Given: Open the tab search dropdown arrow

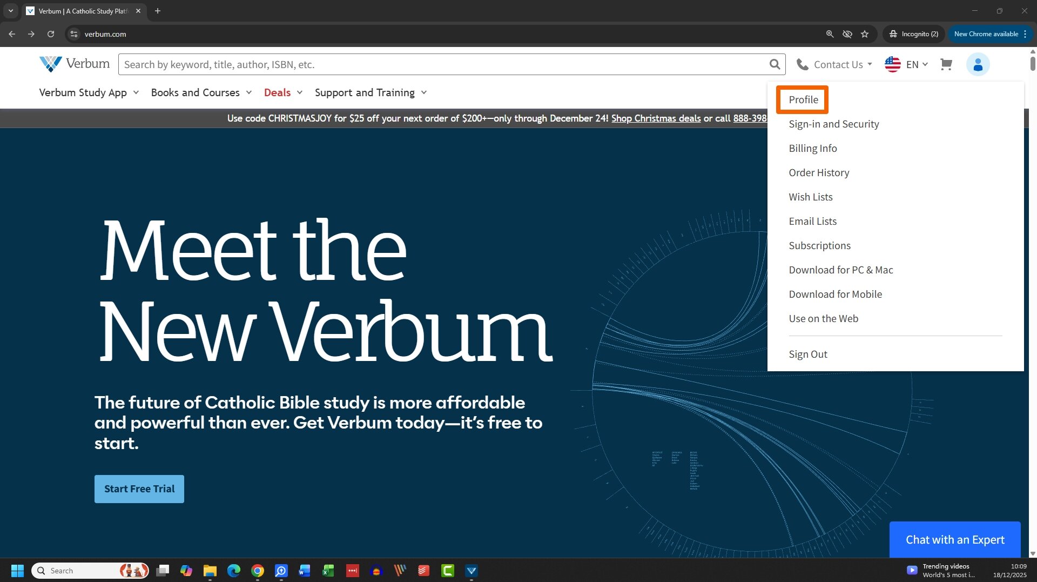Looking at the screenshot, I should click(x=10, y=11).
